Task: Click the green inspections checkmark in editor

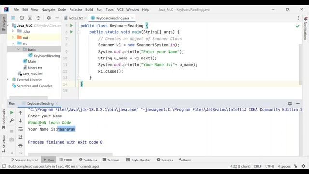Action: coord(298,26)
